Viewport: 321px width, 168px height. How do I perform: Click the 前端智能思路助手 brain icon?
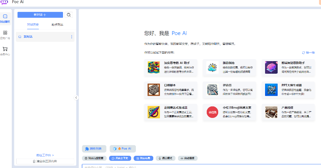tap(271, 67)
